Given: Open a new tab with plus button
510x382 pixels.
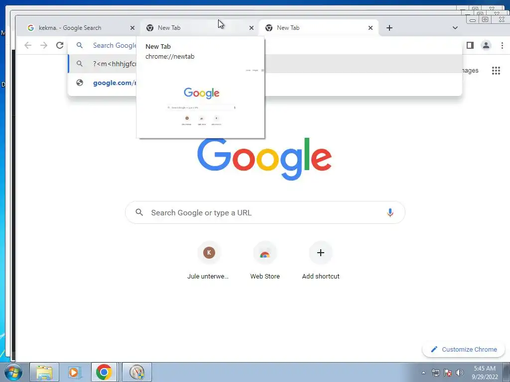Looking at the screenshot, I should pos(389,28).
